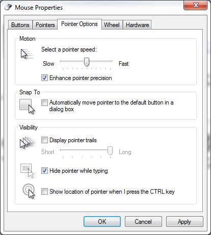Enable Display pointer trails checkbox
211x235 pixels.
(44, 140)
